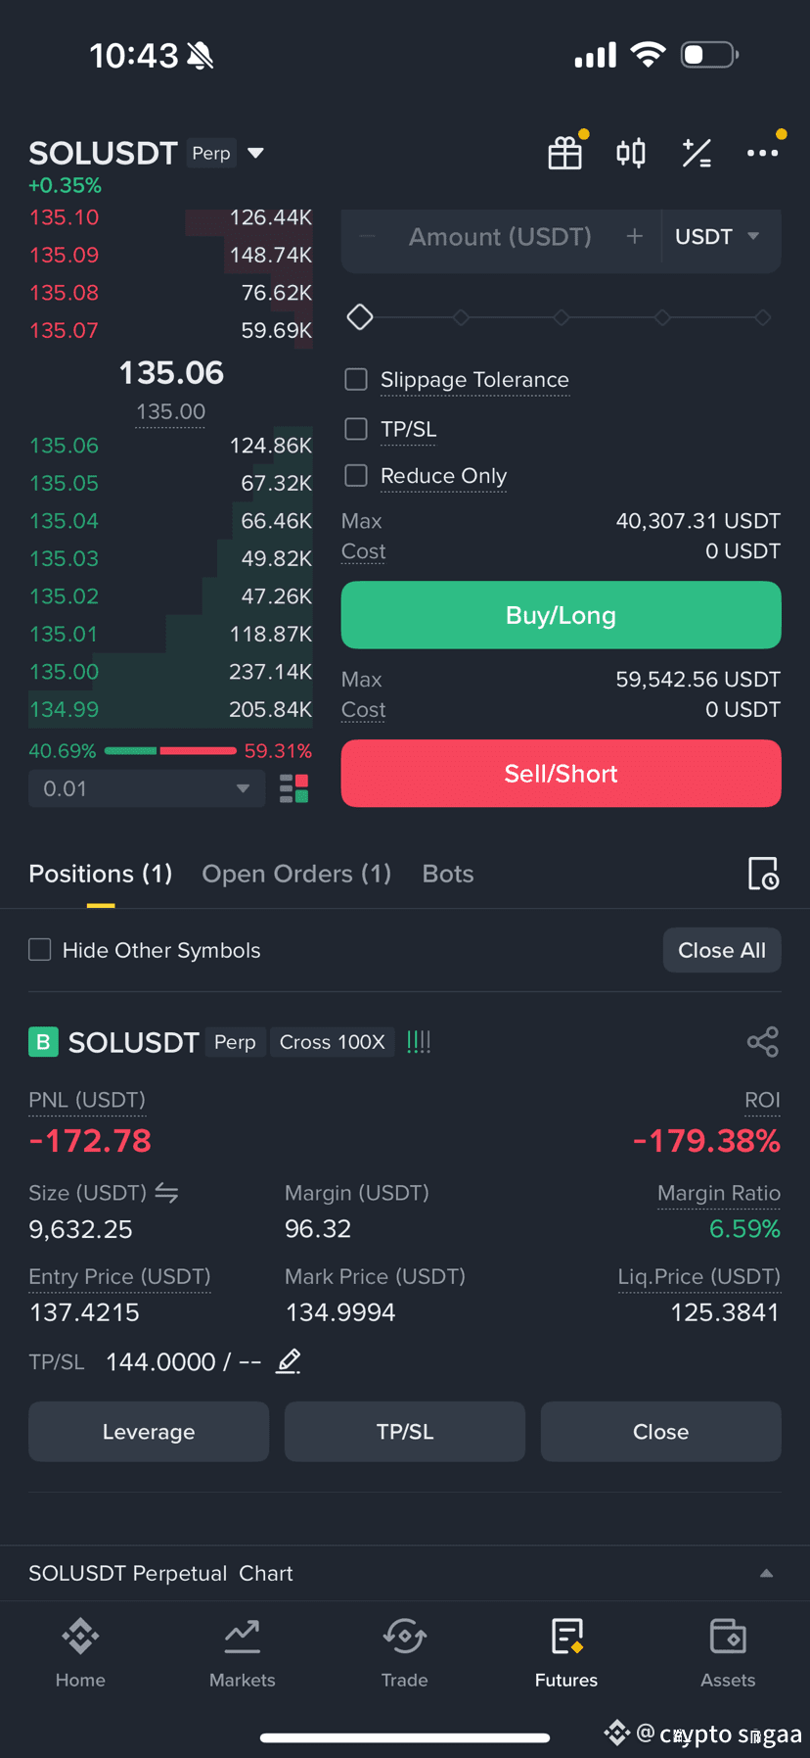Expand the SOLUSDT Perp symbol dropdown
810x1758 pixels.
click(255, 153)
